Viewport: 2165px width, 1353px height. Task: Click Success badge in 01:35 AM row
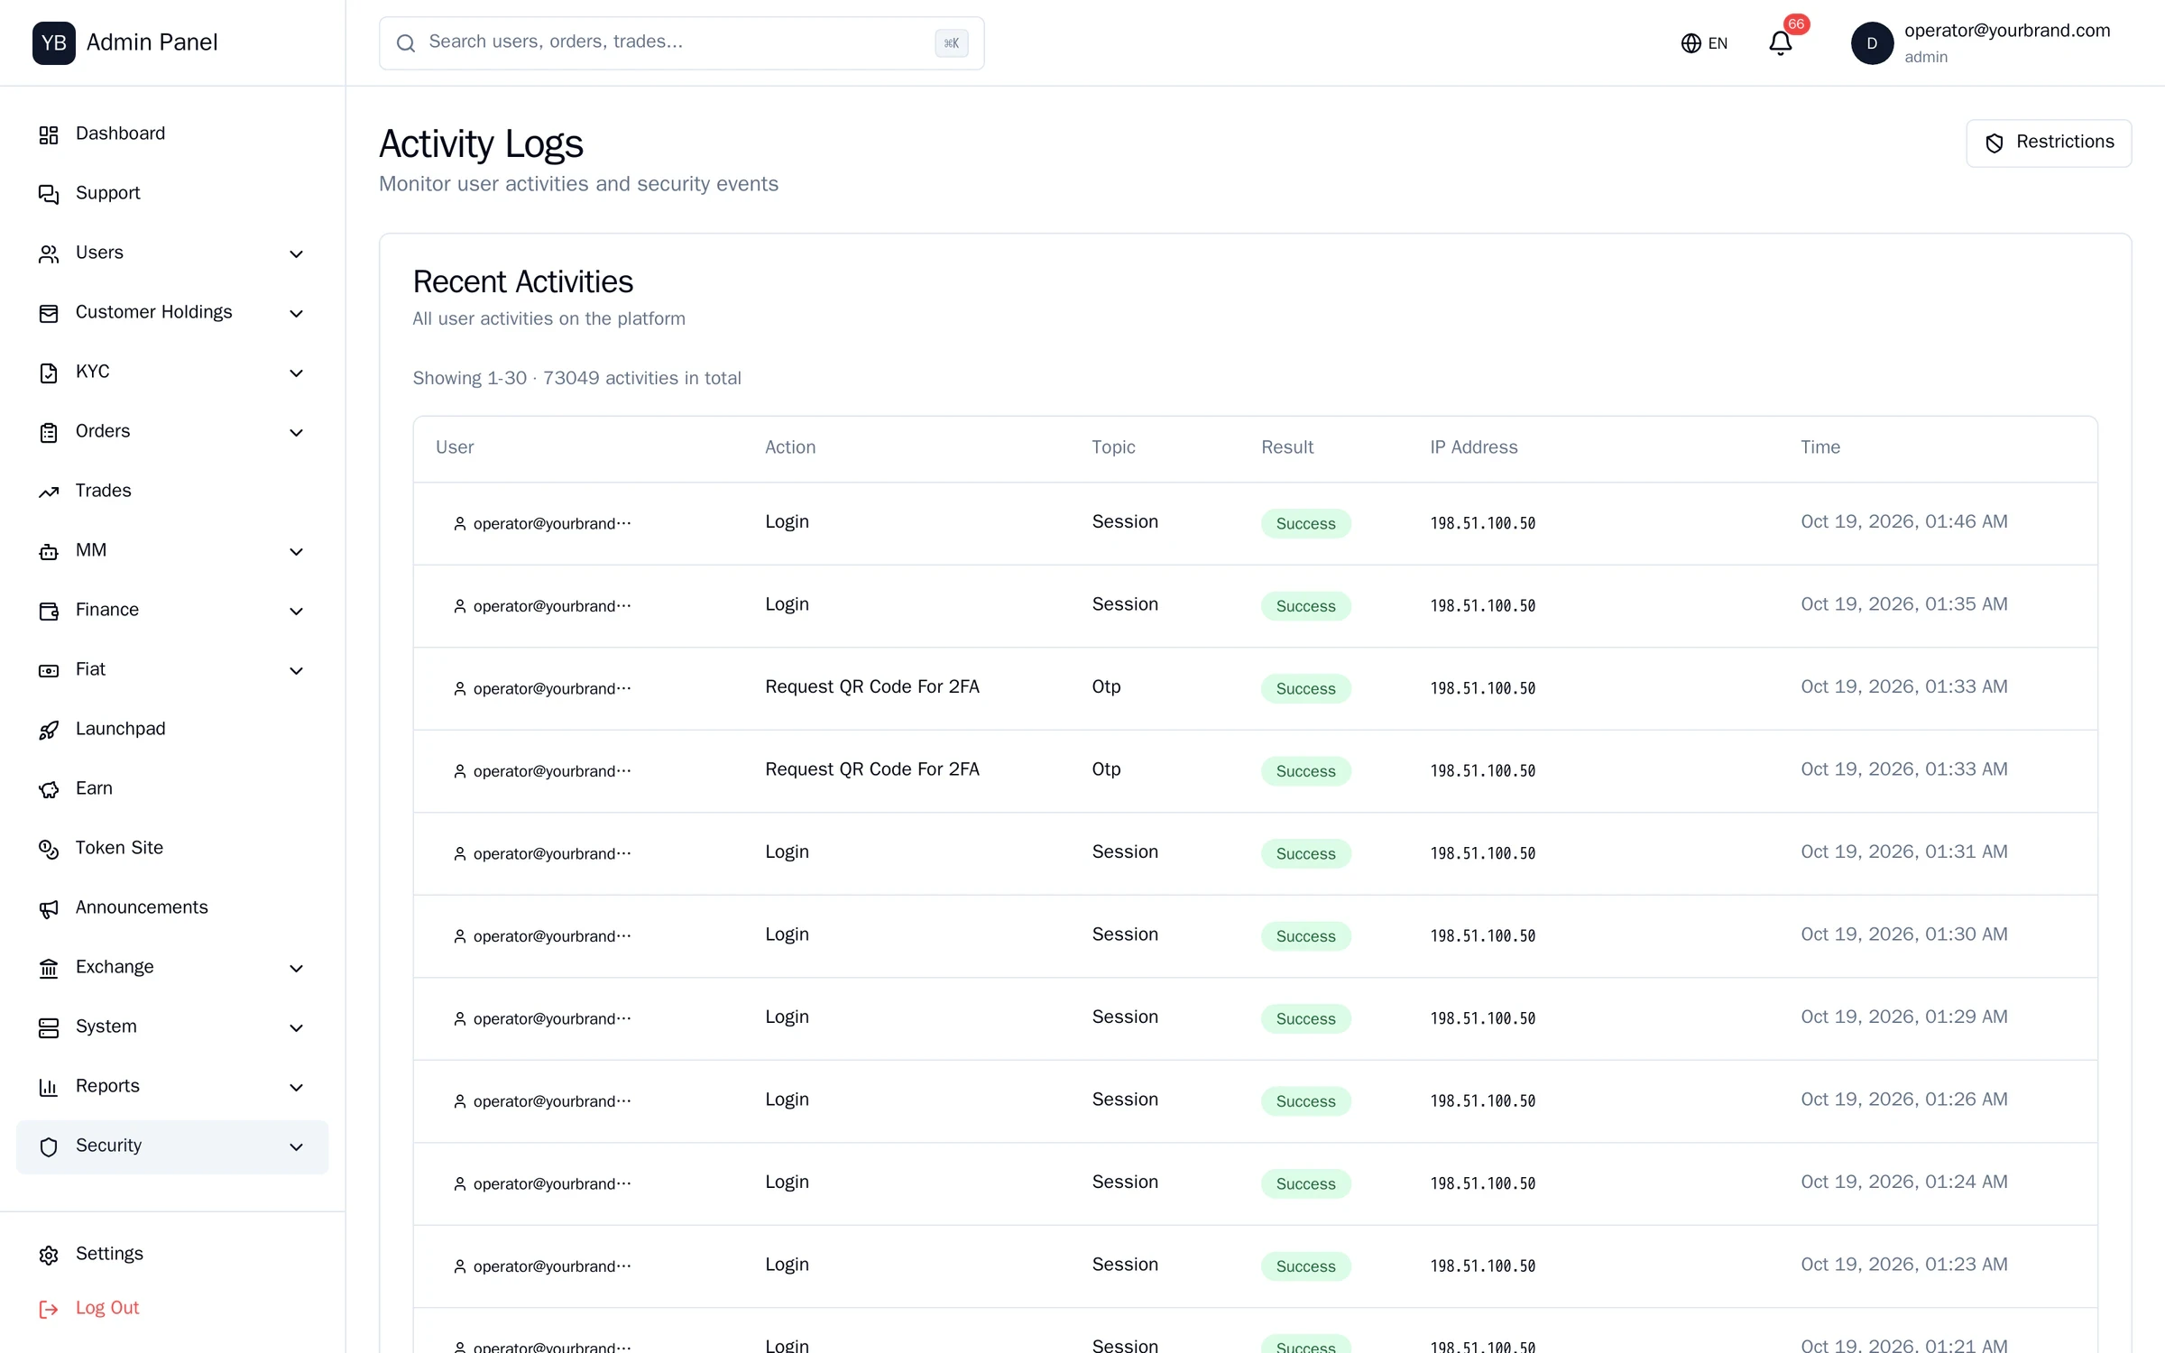click(x=1305, y=606)
